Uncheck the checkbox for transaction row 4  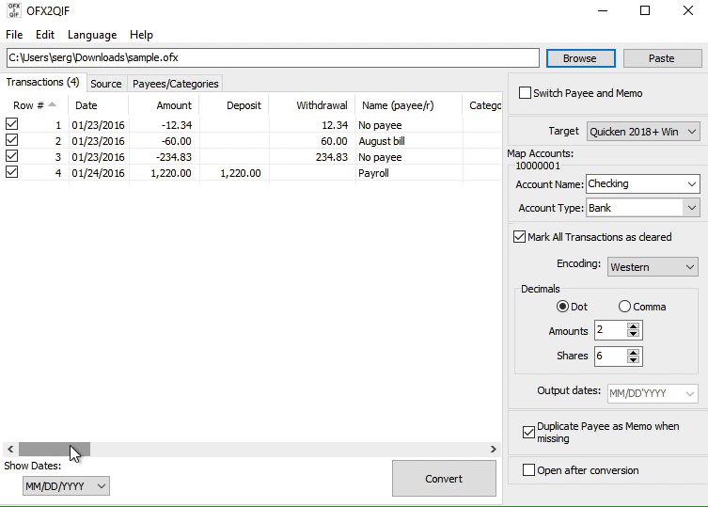click(x=11, y=172)
